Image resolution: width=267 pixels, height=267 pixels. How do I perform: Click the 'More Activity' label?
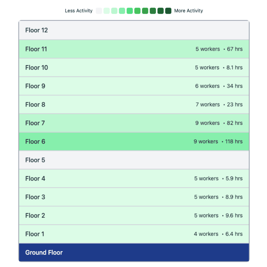(x=188, y=11)
